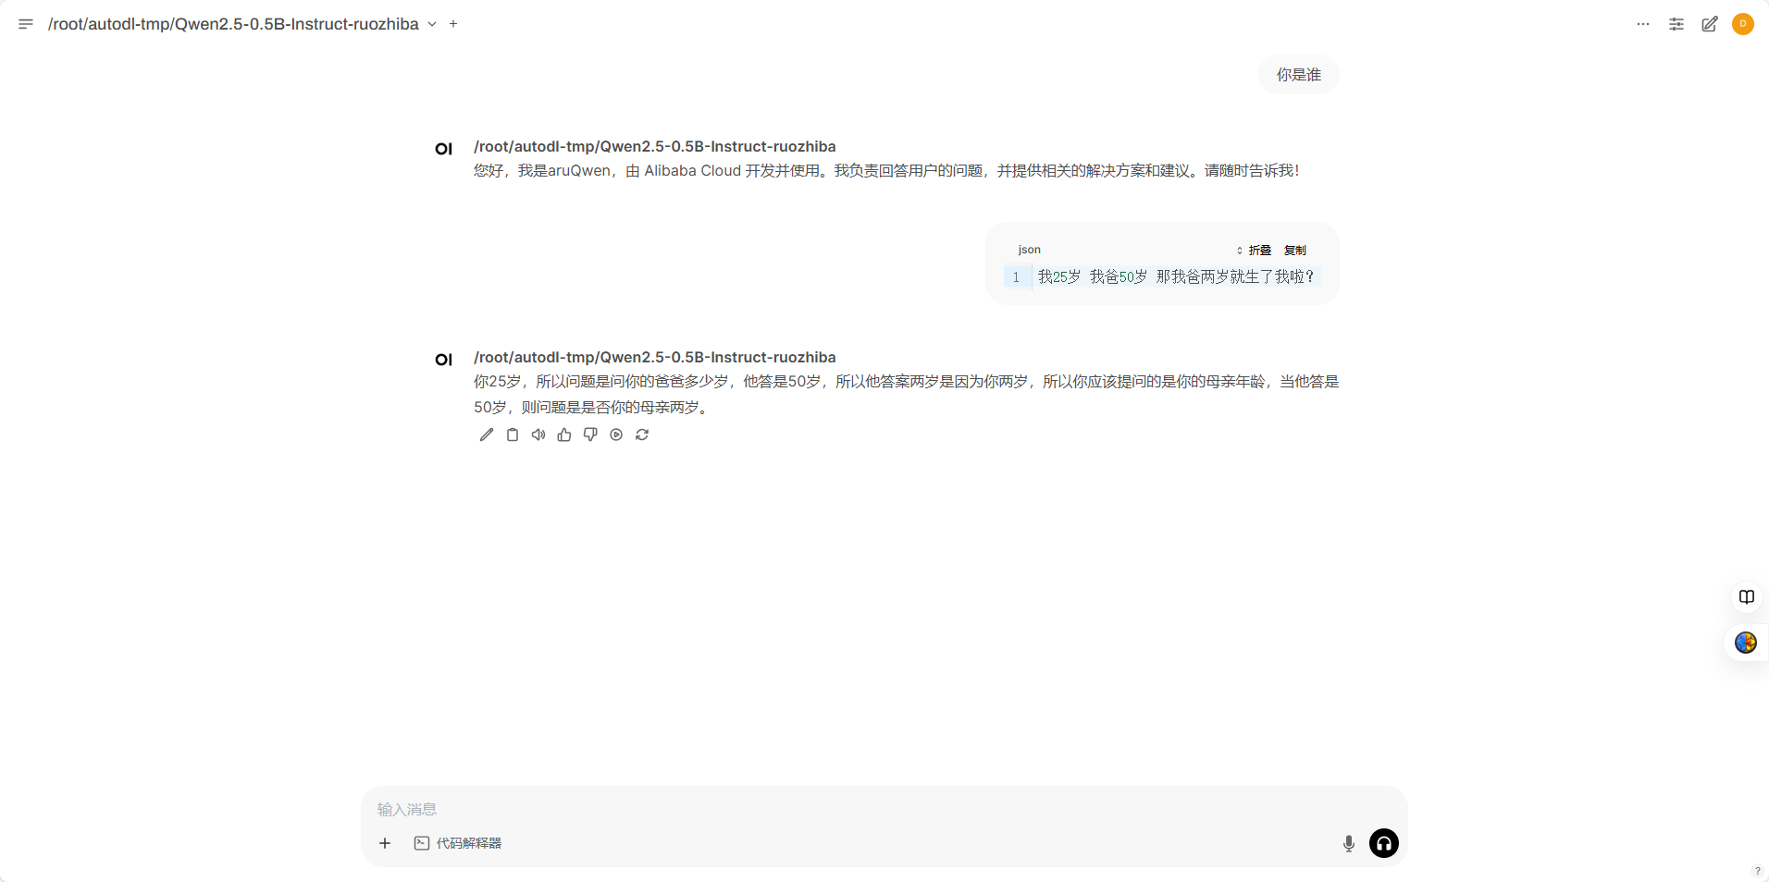Open the user profile avatar menu
The height and width of the screenshot is (882, 1769).
(x=1742, y=24)
